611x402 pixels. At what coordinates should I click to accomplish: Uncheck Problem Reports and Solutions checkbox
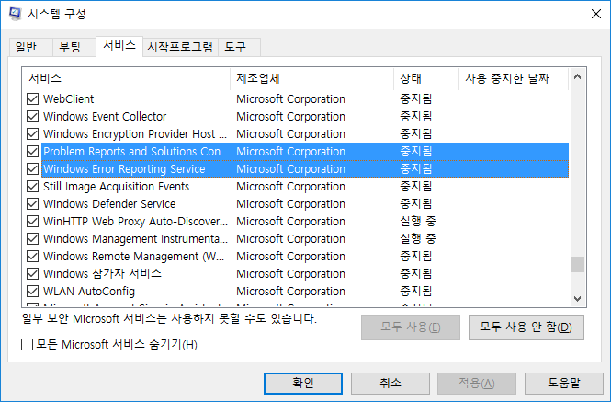(33, 152)
